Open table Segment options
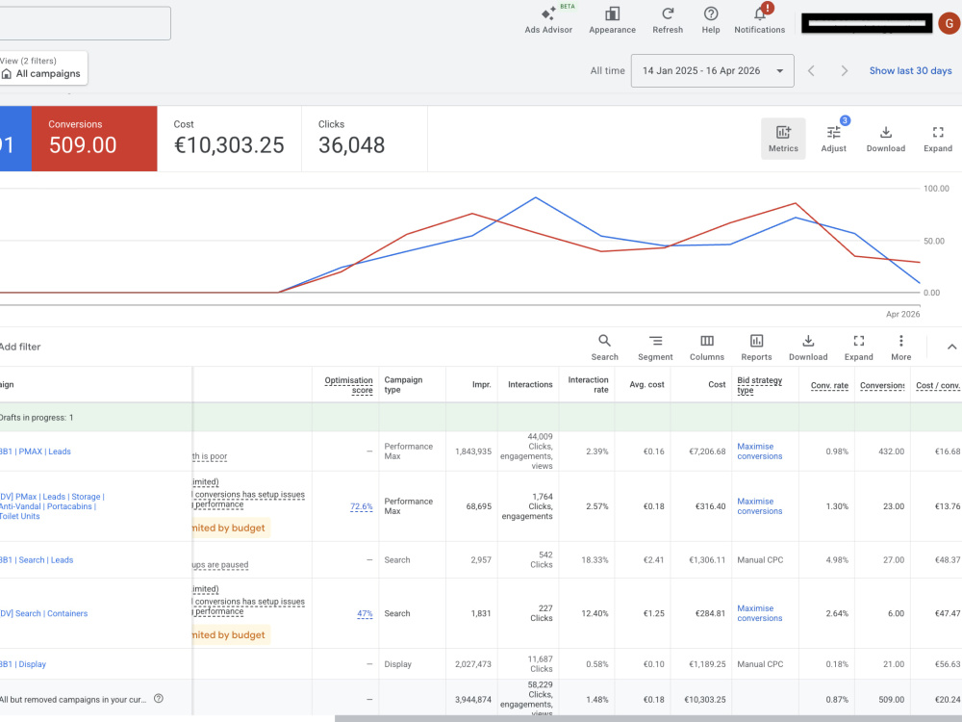The height and width of the screenshot is (722, 962). tap(655, 348)
